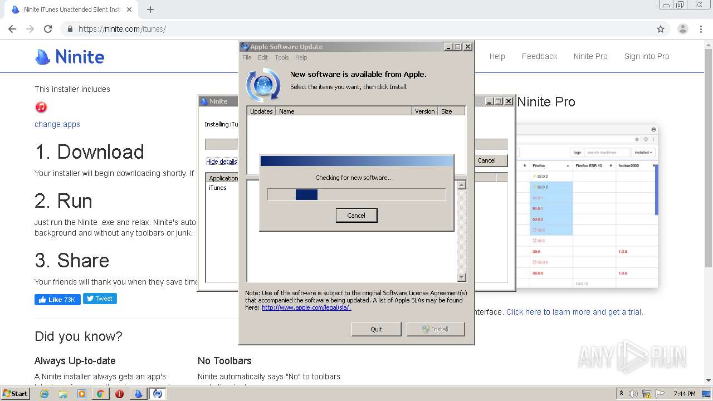Open Chrome three-dot menu
Viewport: 713px width, 401px height.
coord(701,29)
